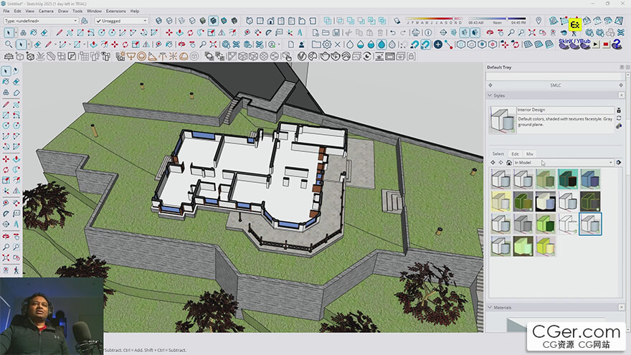Open the Camera menu

click(x=46, y=11)
